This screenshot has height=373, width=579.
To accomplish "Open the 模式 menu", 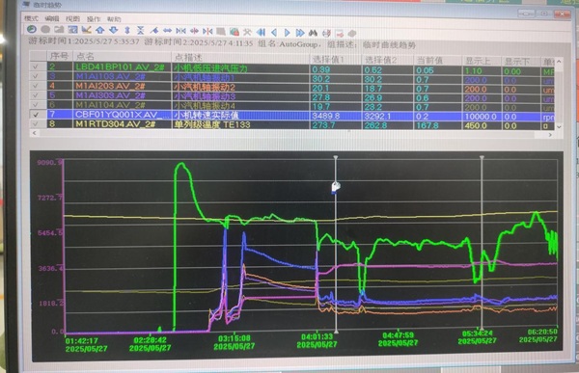I will (x=31, y=18).
